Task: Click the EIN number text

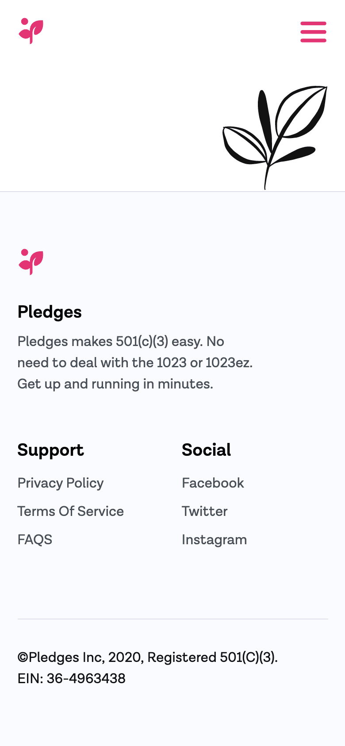Action: [71, 678]
